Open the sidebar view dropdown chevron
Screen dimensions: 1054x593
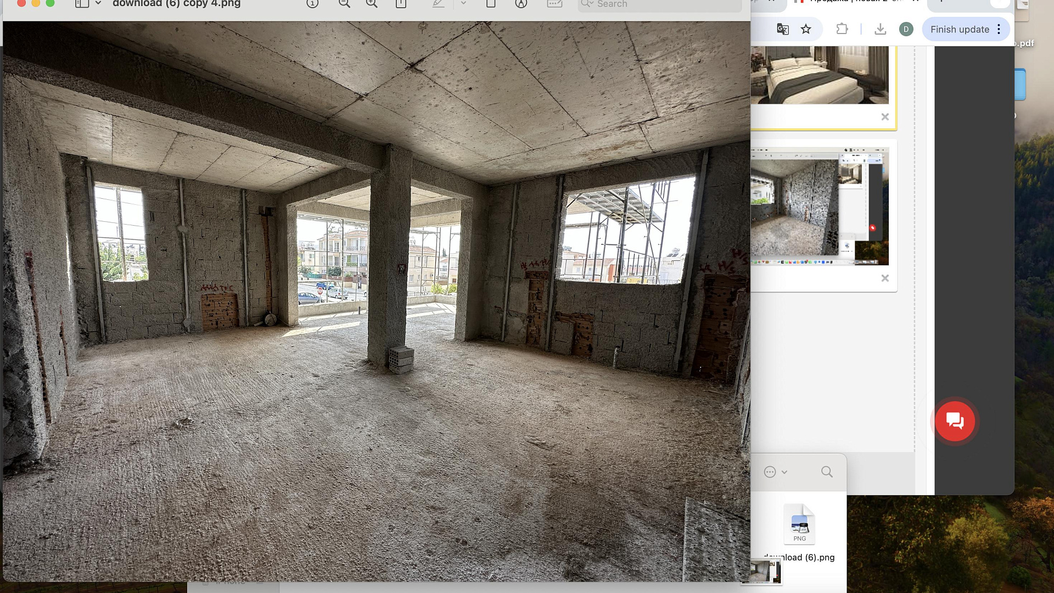tap(98, 3)
